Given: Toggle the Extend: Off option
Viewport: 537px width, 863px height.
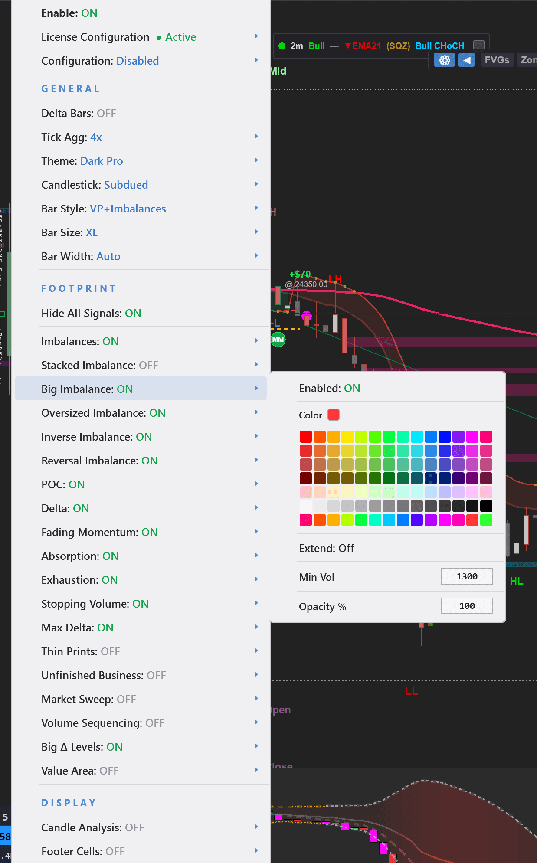Looking at the screenshot, I should 326,548.
